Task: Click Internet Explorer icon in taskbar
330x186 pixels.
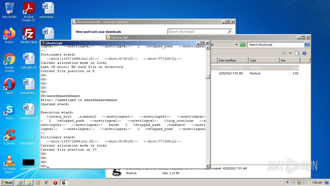Action: (x=20, y=183)
